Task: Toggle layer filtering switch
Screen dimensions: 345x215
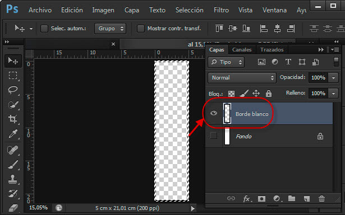Action: 336,62
